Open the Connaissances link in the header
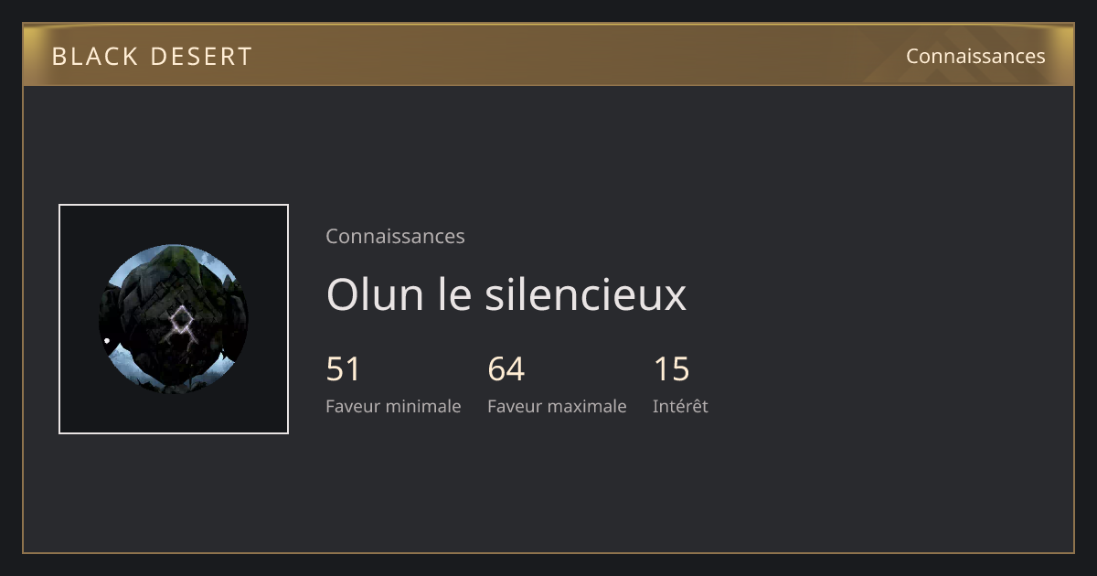Screen dimensions: 1097x576 pos(975,56)
